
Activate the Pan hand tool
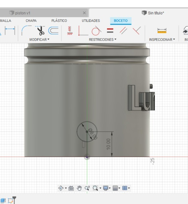pos(79,188)
